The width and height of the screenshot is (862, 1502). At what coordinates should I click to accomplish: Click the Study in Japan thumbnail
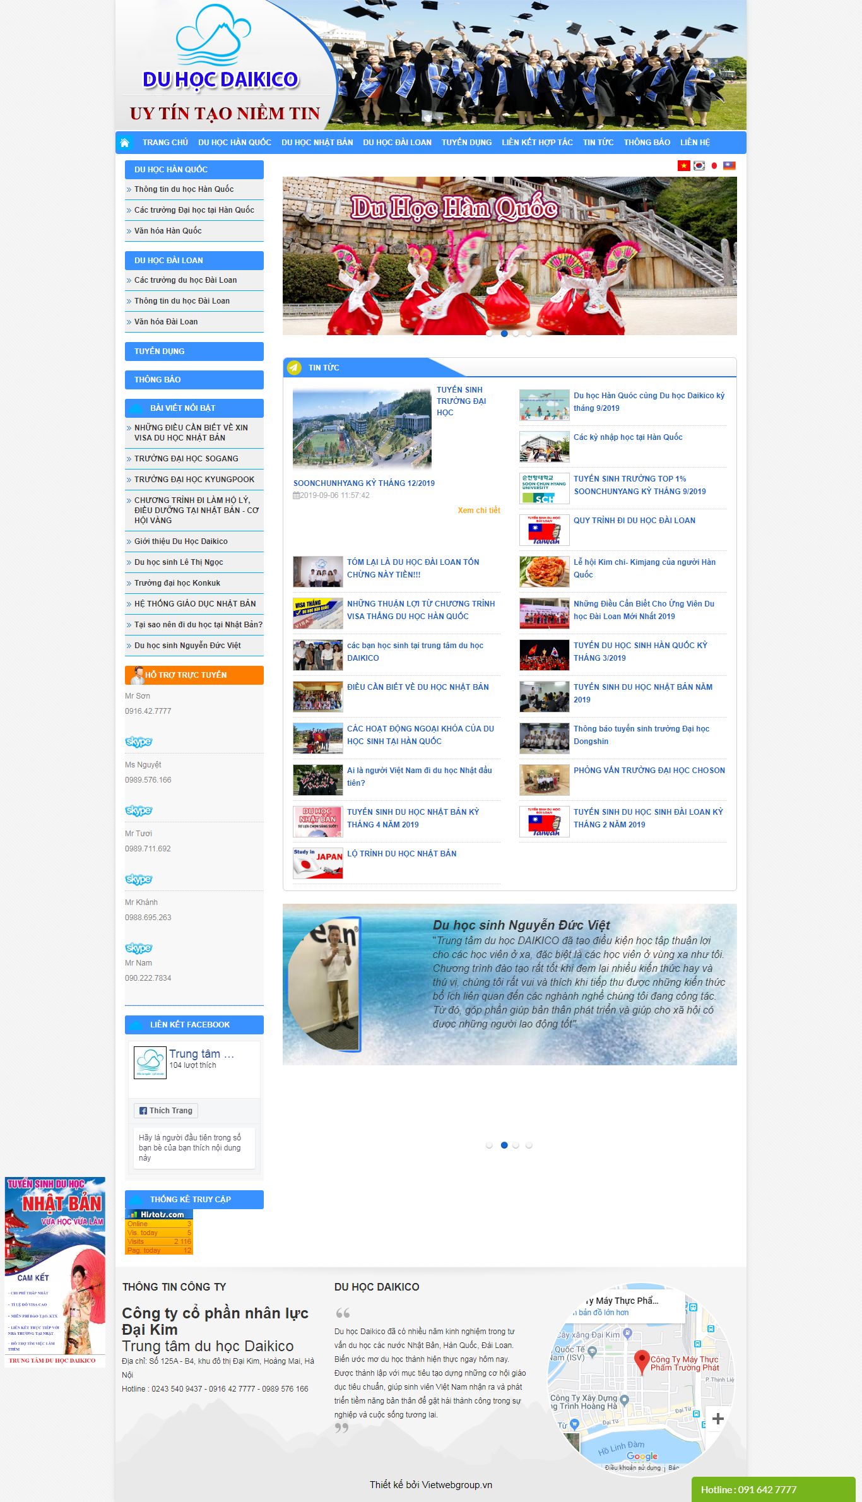318,863
